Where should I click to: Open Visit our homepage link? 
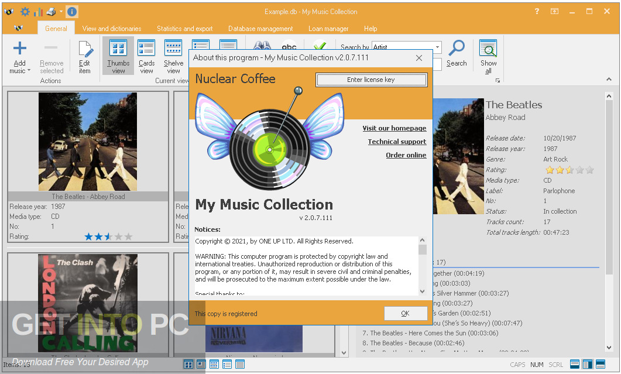394,128
